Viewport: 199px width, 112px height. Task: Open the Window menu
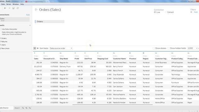coord(16,4)
